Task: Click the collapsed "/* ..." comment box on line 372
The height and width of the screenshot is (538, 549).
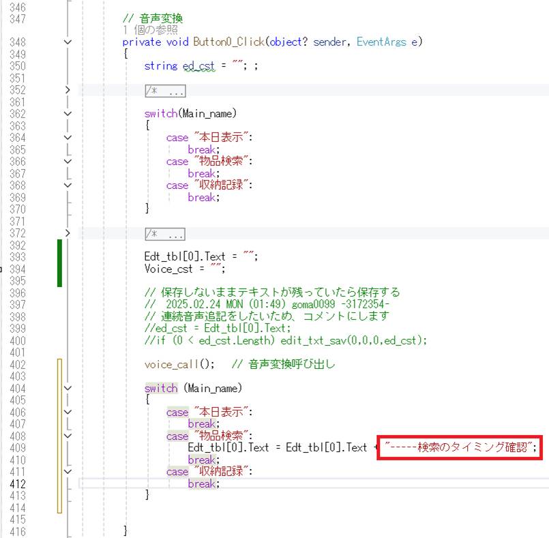Action: pyautogui.click(x=165, y=234)
